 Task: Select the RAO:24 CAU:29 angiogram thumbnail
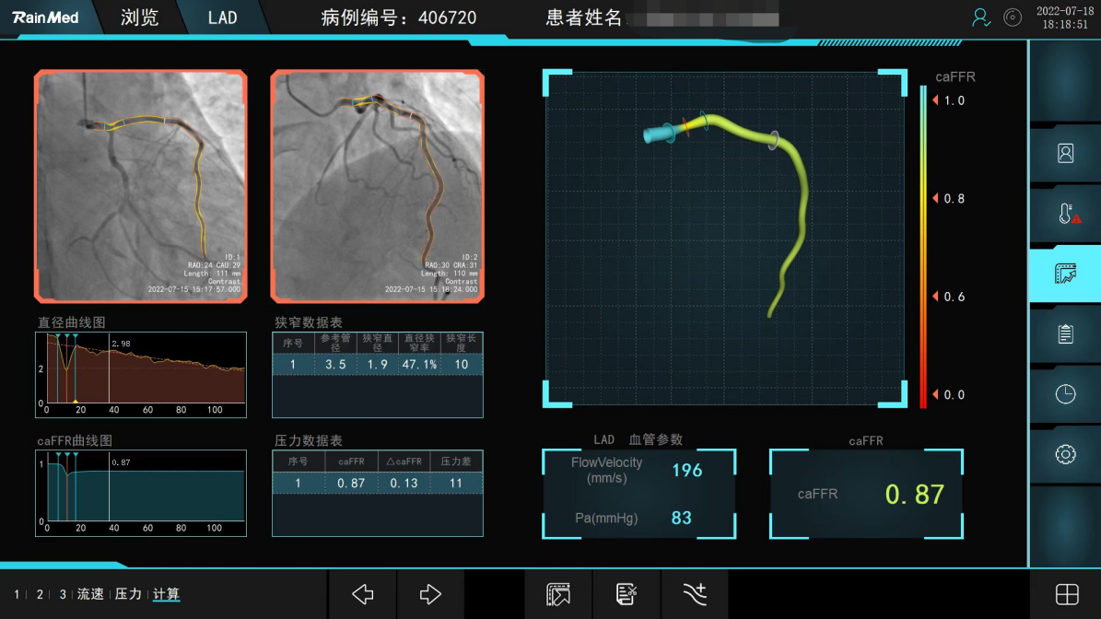pyautogui.click(x=140, y=186)
